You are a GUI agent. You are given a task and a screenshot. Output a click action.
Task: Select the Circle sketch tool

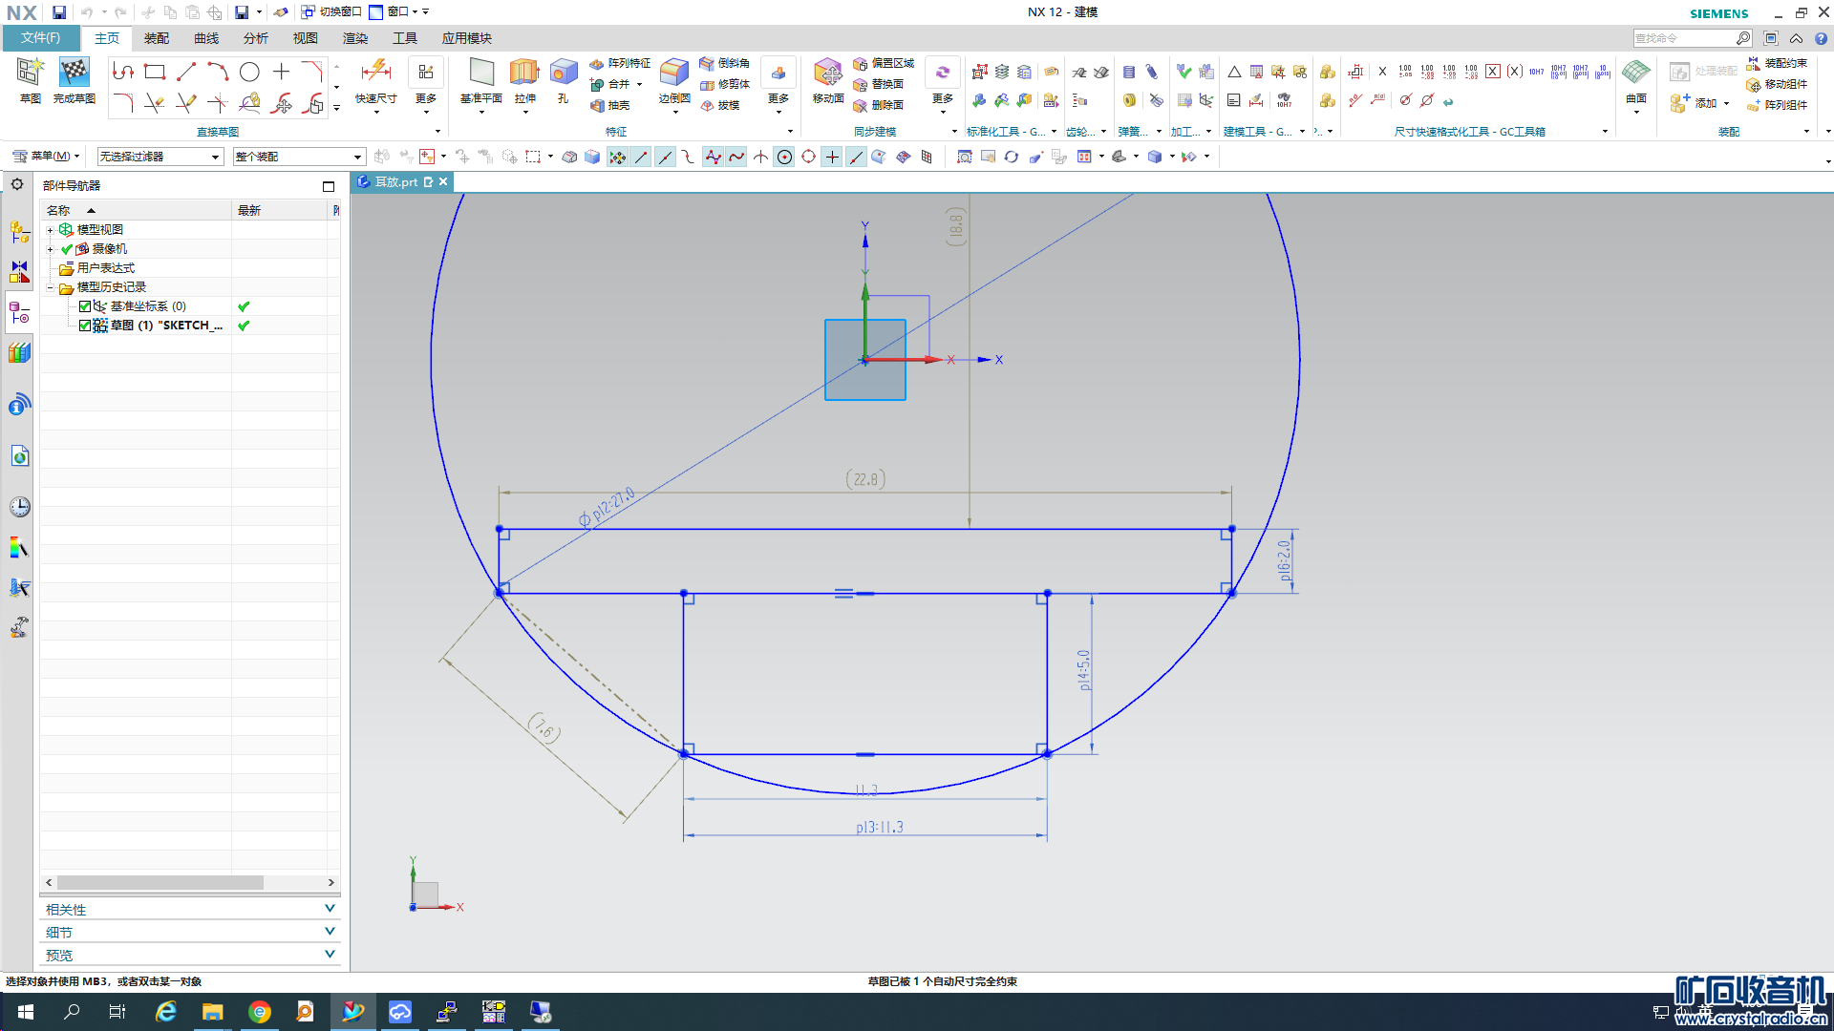[249, 72]
